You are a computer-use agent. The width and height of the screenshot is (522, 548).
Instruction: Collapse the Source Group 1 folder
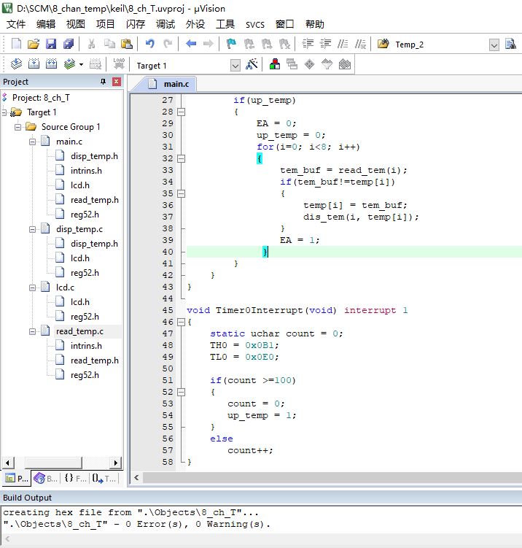click(x=17, y=127)
